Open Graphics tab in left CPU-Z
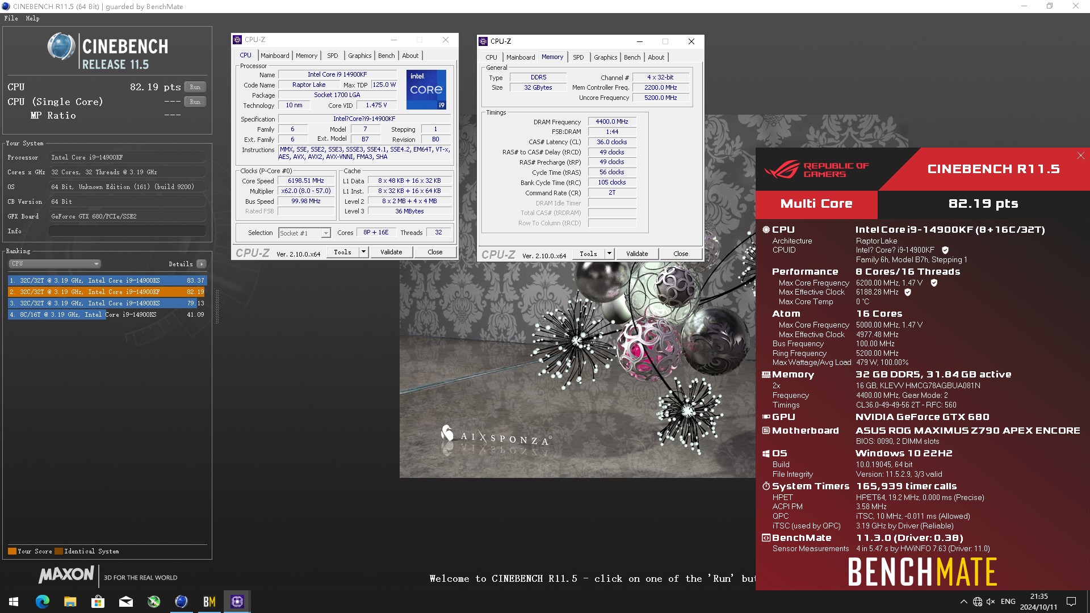Viewport: 1090px width, 613px height. click(360, 56)
